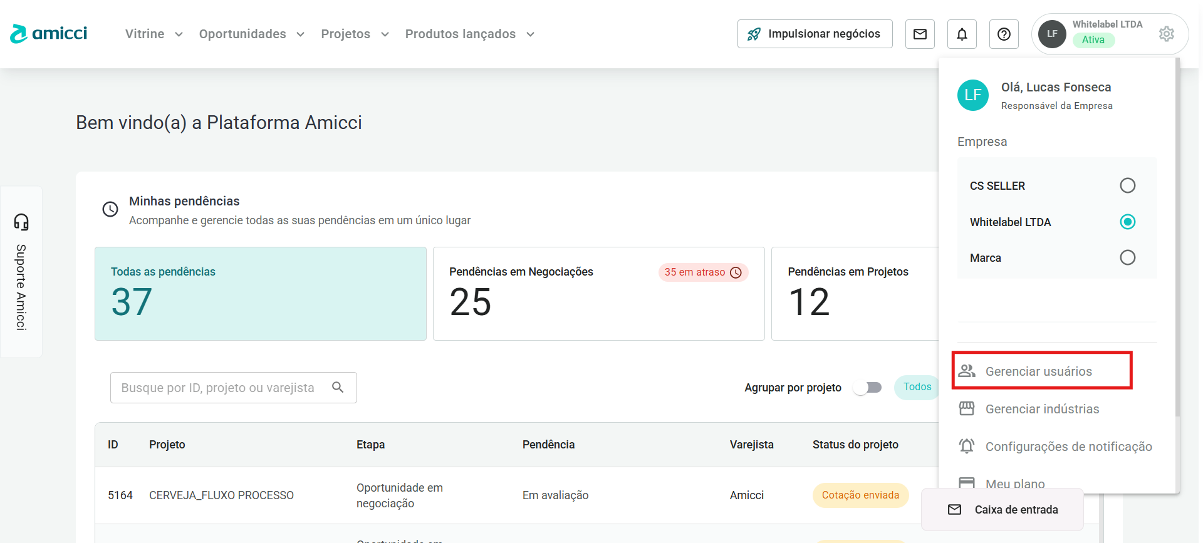Toggle Agrupar por projeto switch
Viewport: 1203px width, 543px height.
[x=868, y=388]
